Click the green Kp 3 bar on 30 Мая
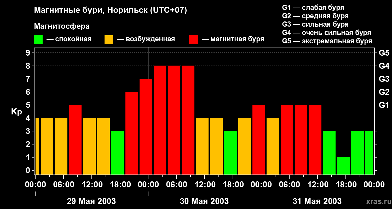Viewport: 392px width, 209px height. pyautogui.click(x=230, y=153)
